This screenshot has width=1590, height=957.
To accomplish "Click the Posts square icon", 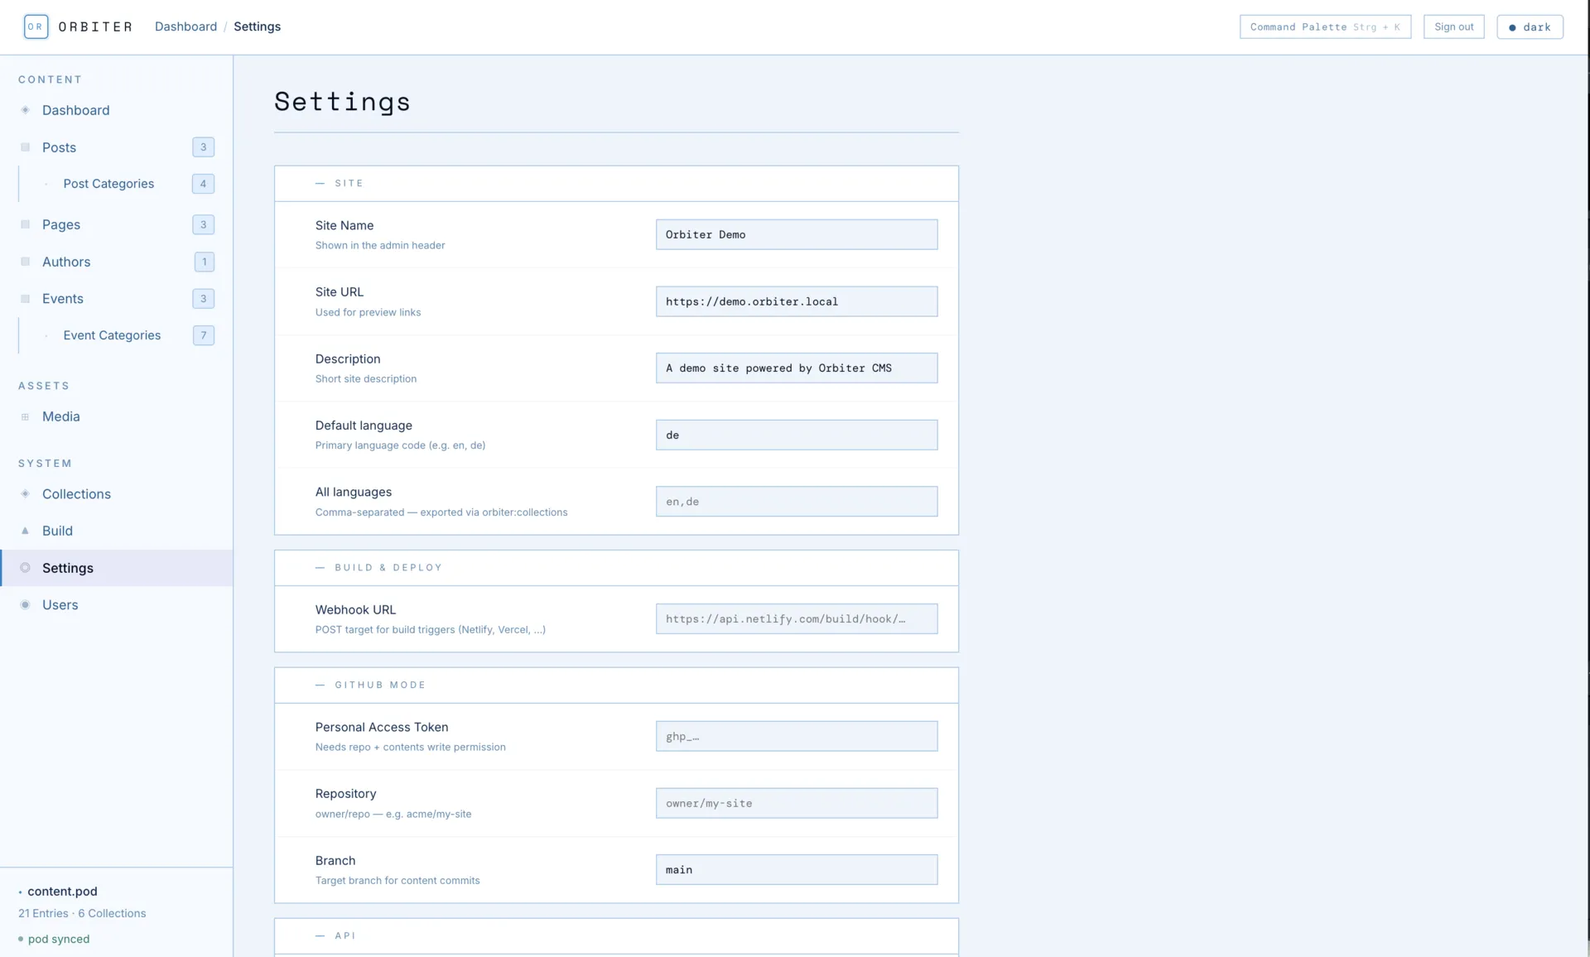I will pyautogui.click(x=25, y=147).
